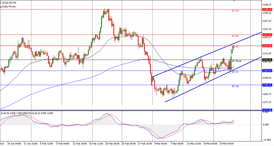
Task: Select the blue 1290.47 price tag
Action: tap(267, 85)
